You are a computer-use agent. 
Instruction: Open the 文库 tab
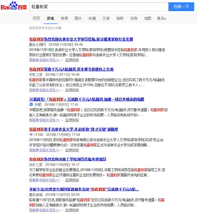tap(106, 18)
